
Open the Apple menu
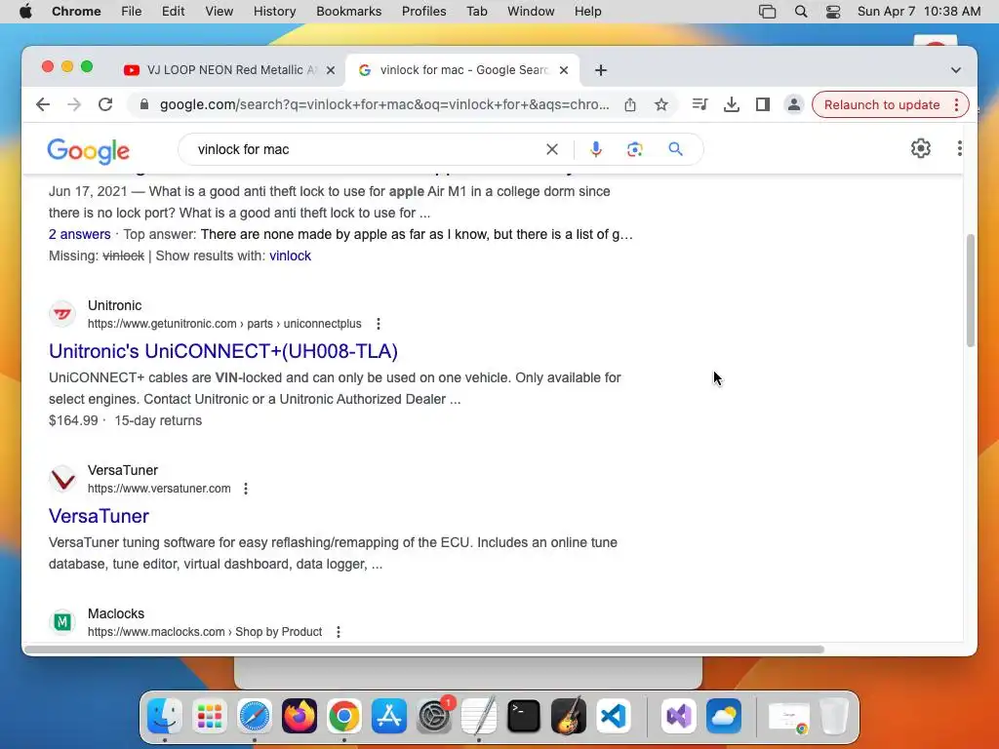coord(25,12)
